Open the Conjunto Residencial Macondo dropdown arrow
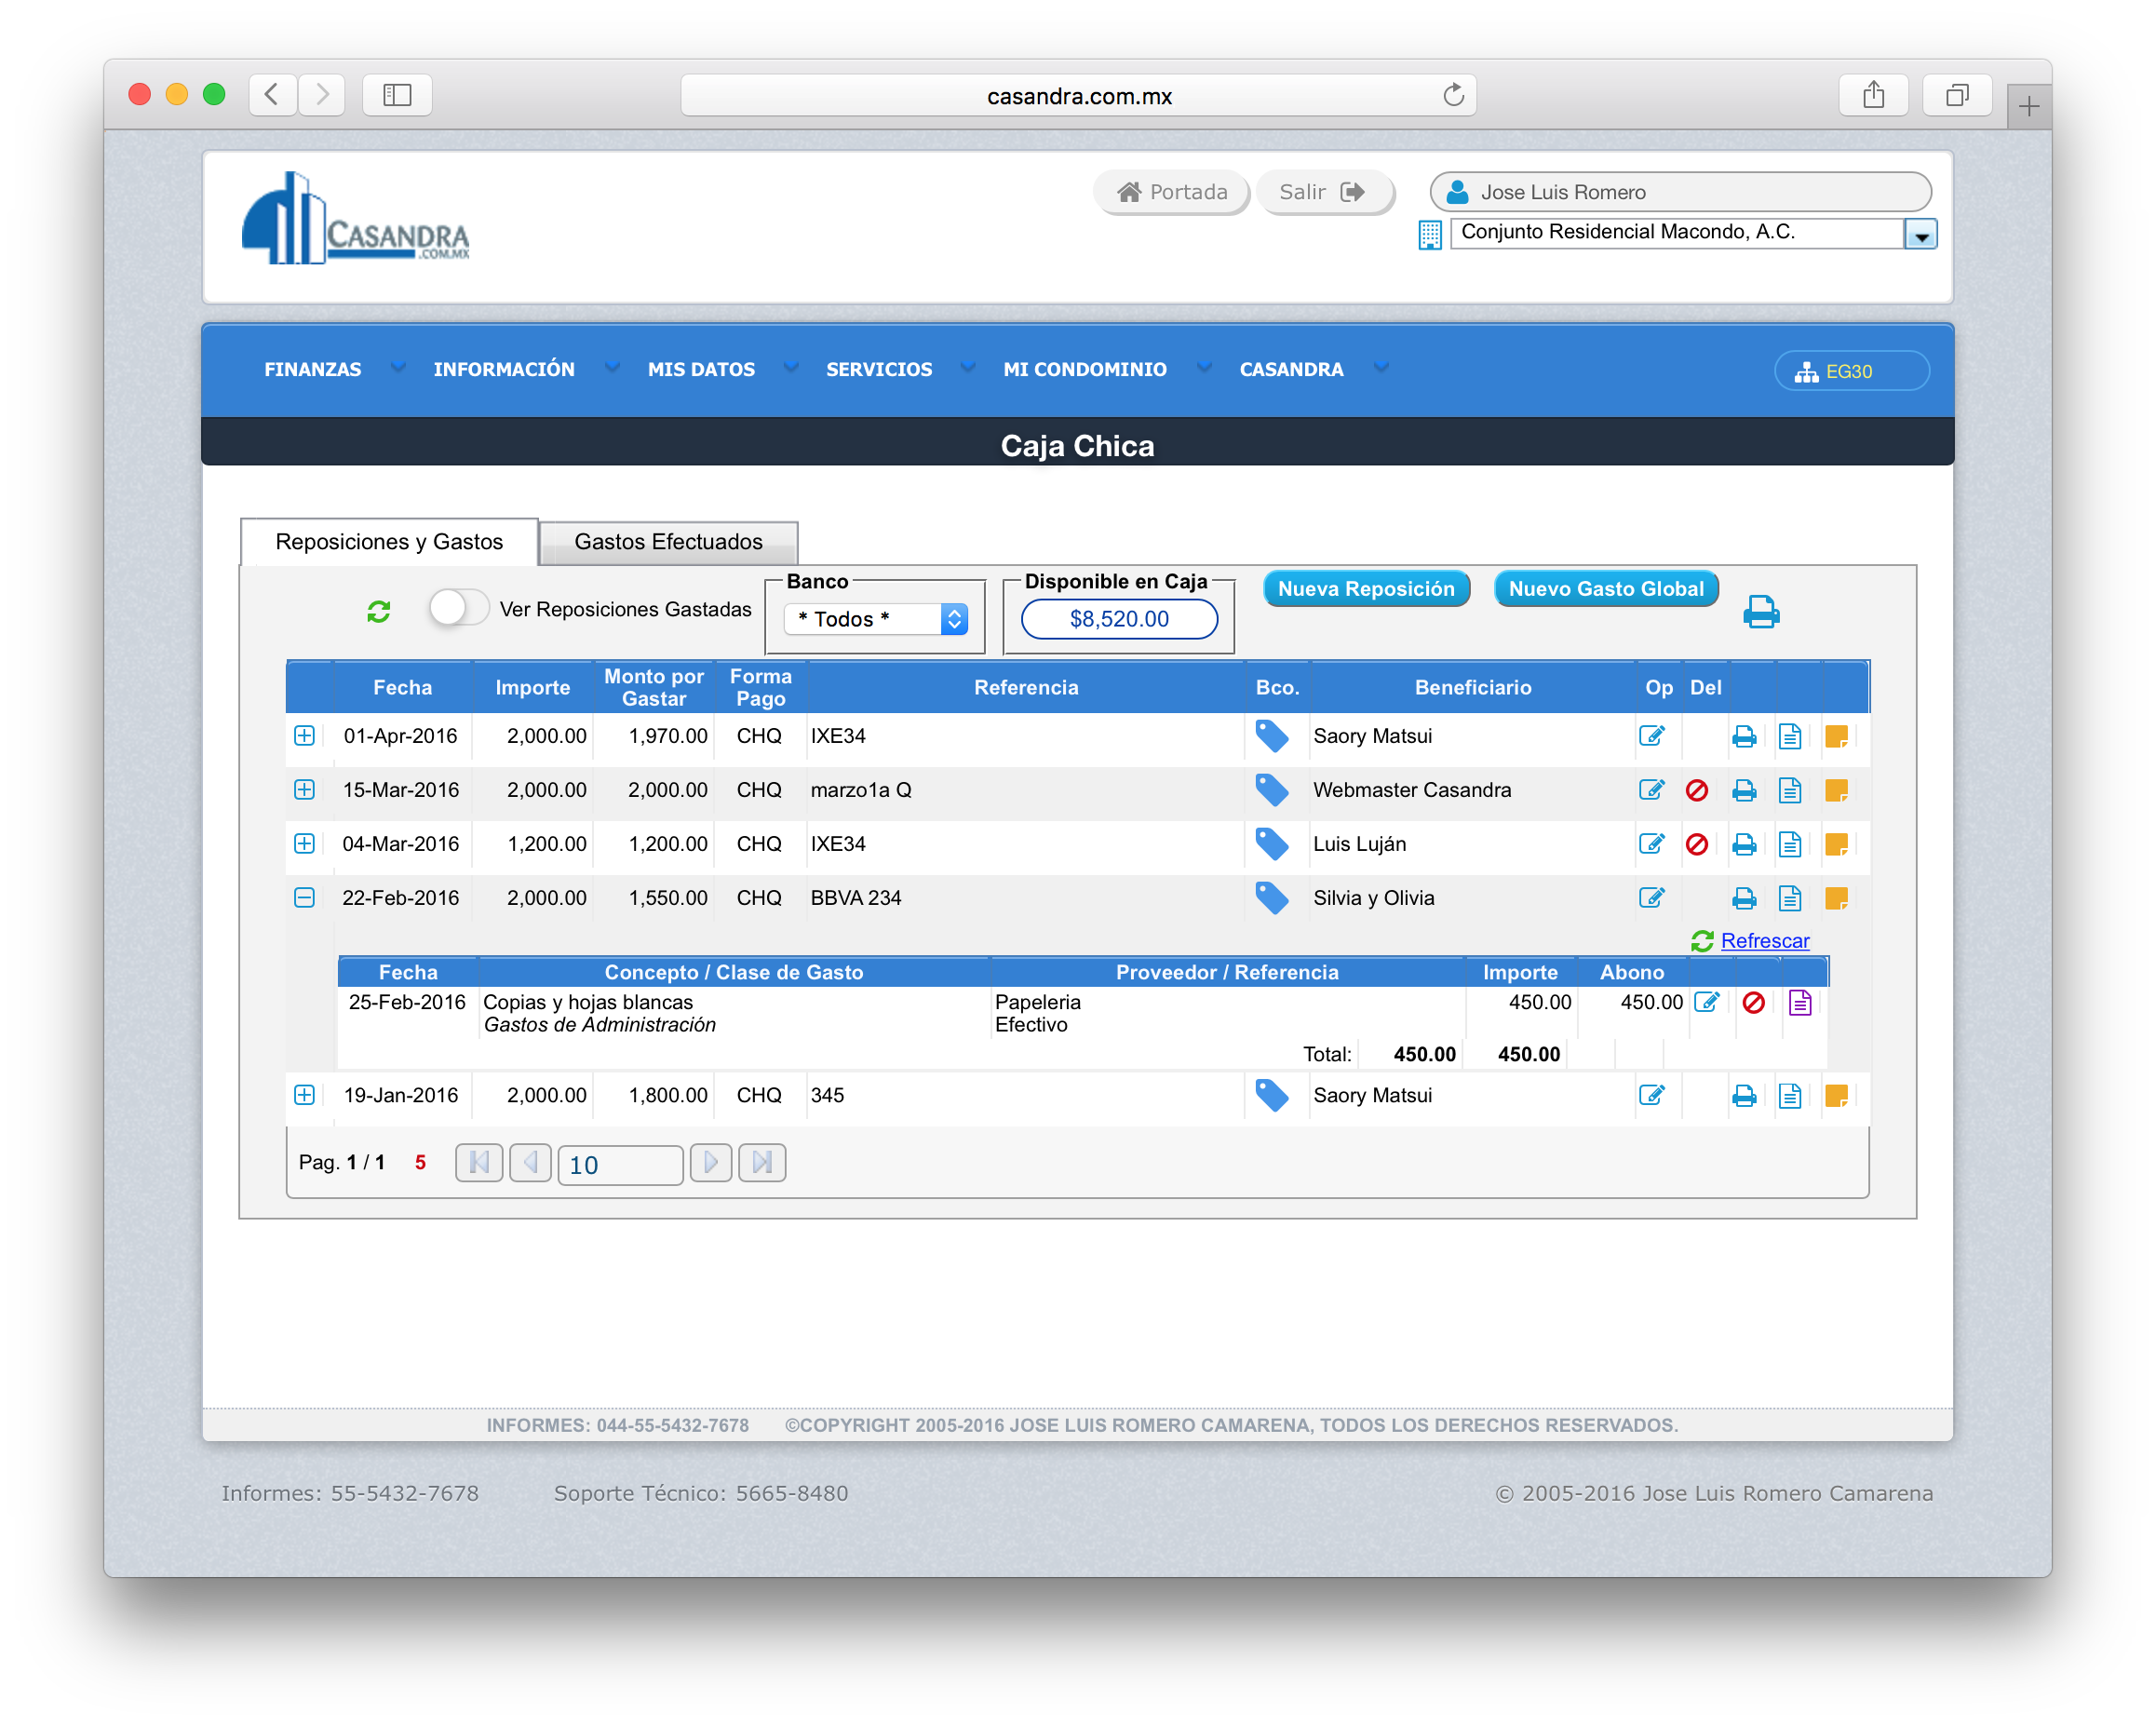This screenshot has height=1726, width=2156. (1920, 234)
